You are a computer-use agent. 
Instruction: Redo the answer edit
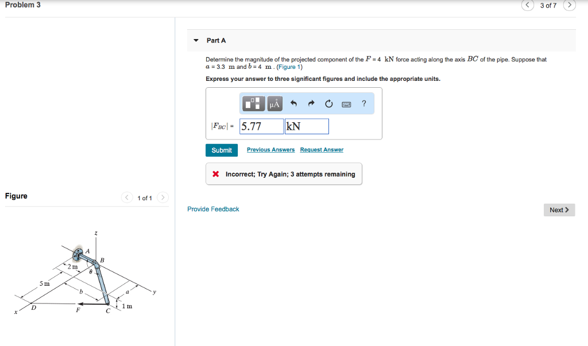pyautogui.click(x=311, y=103)
